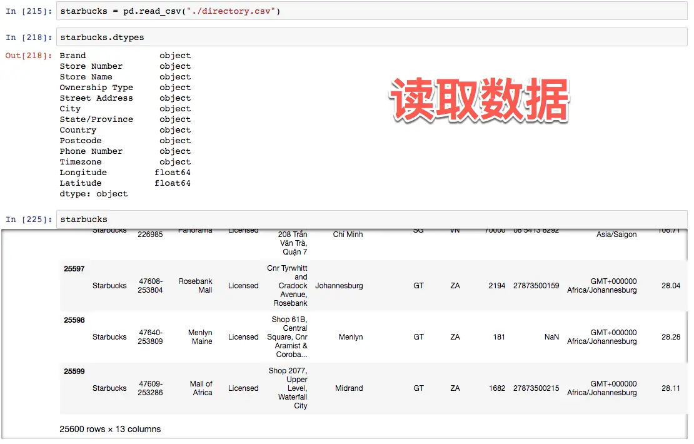
Task: Click the GT state cell in row 25597
Action: [418, 286]
